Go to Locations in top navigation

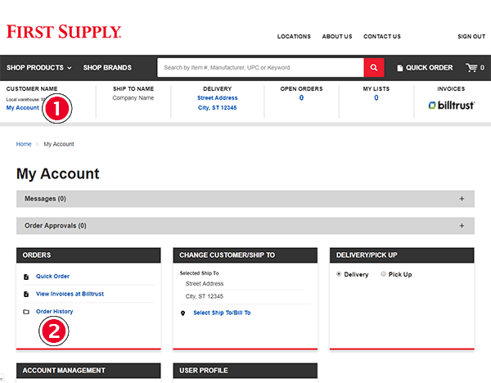click(294, 37)
